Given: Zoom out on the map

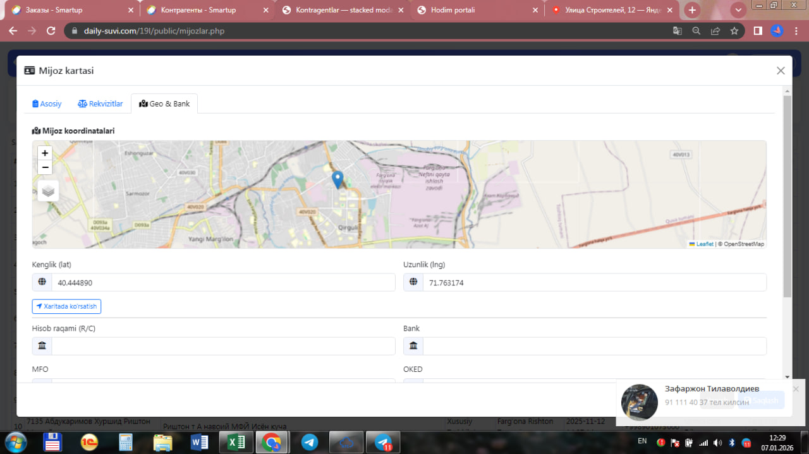Looking at the screenshot, I should point(45,167).
